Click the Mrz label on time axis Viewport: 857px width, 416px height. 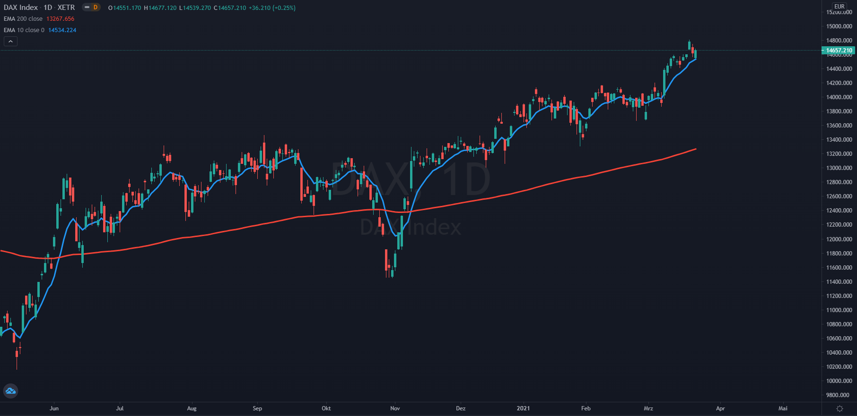[x=648, y=408]
